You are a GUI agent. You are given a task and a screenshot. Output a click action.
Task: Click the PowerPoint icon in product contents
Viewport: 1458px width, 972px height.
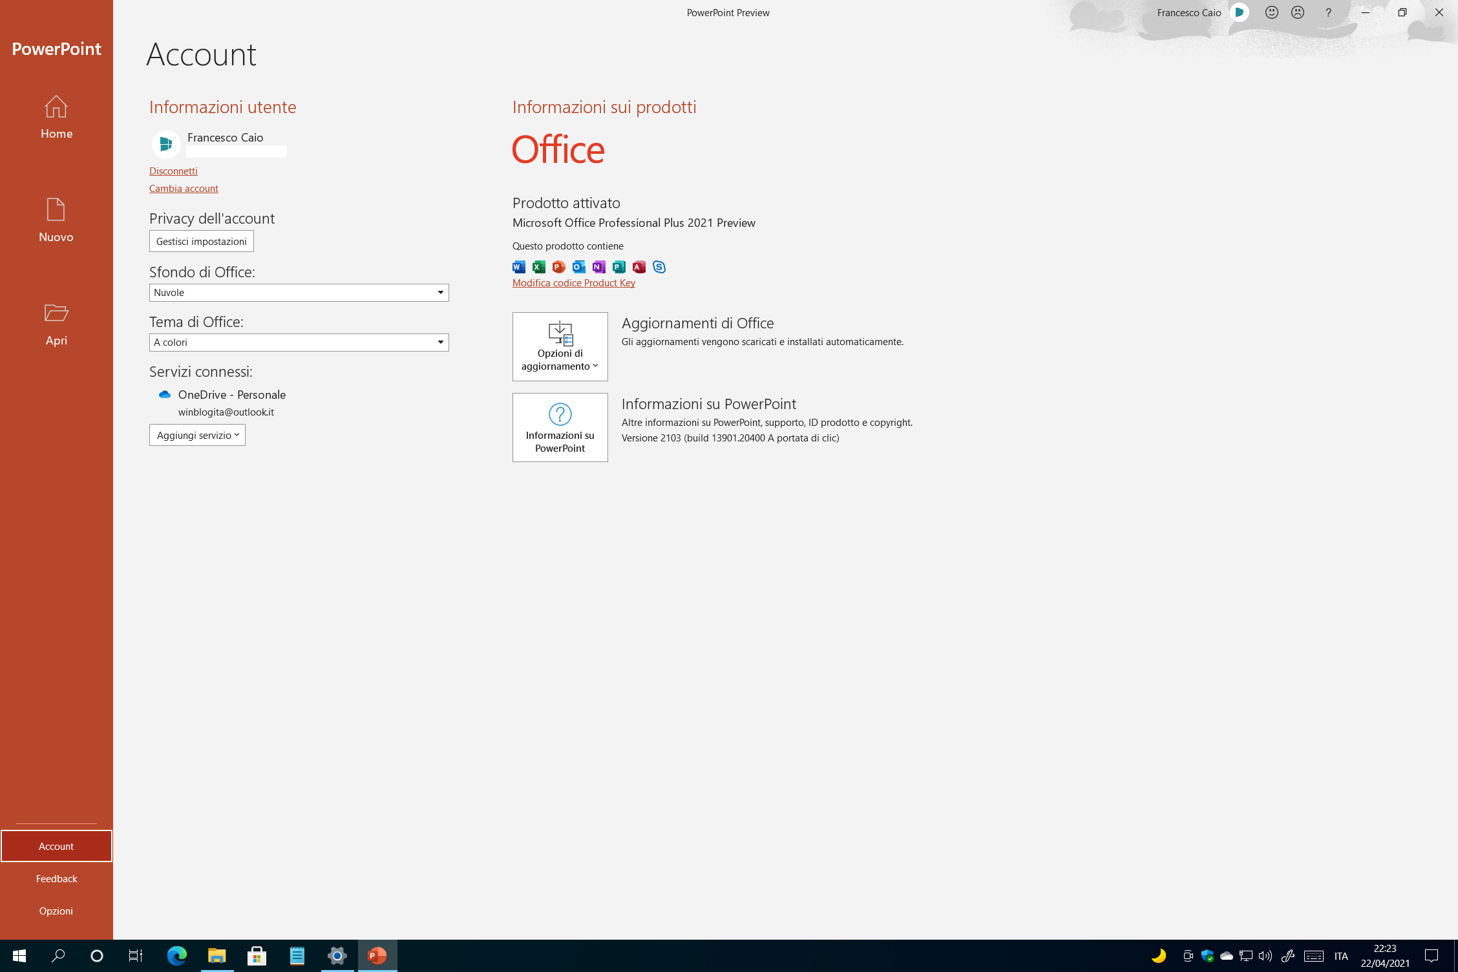pyautogui.click(x=556, y=266)
